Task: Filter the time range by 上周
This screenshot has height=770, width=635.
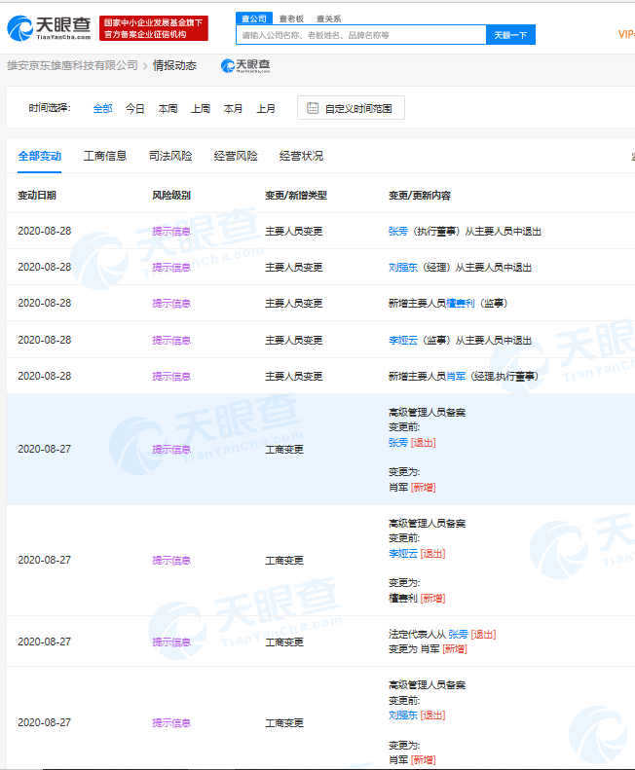Action: point(201,108)
